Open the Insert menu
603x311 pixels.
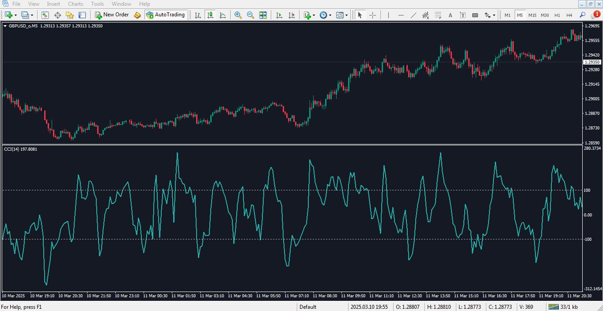(x=53, y=4)
